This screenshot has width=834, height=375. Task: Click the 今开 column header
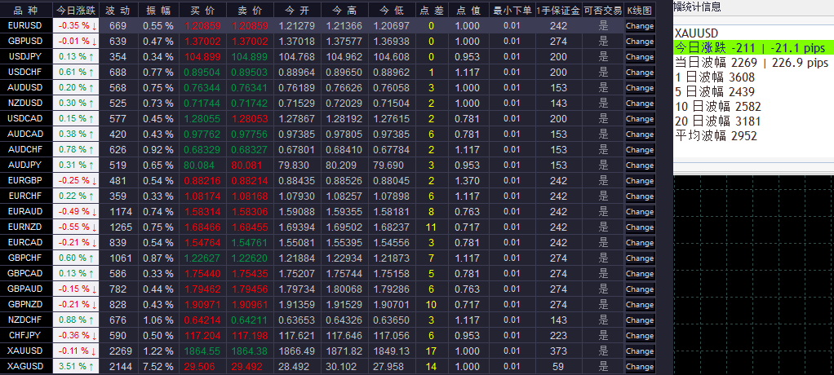297,10
